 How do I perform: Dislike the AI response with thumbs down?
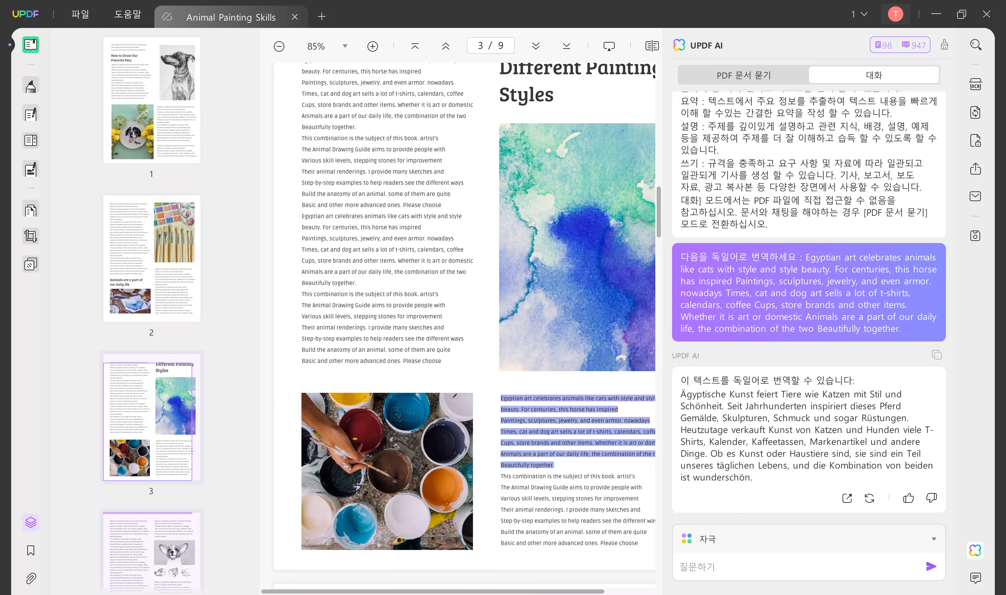931,498
